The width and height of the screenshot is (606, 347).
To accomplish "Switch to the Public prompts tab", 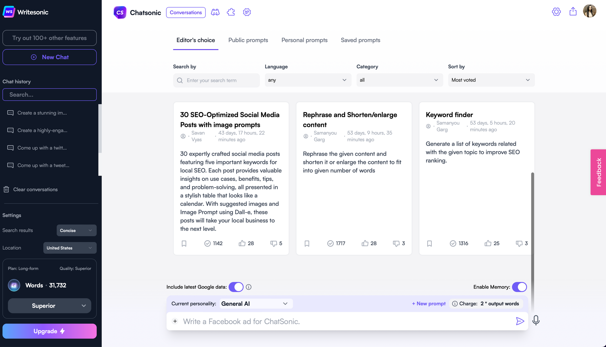I will (x=248, y=40).
